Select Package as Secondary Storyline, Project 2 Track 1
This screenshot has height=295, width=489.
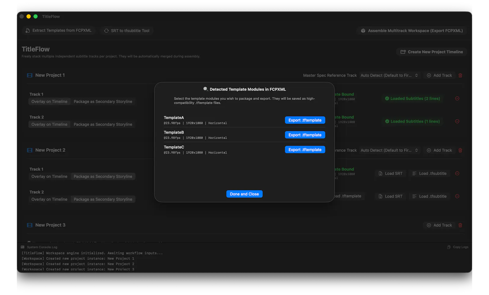pos(103,176)
